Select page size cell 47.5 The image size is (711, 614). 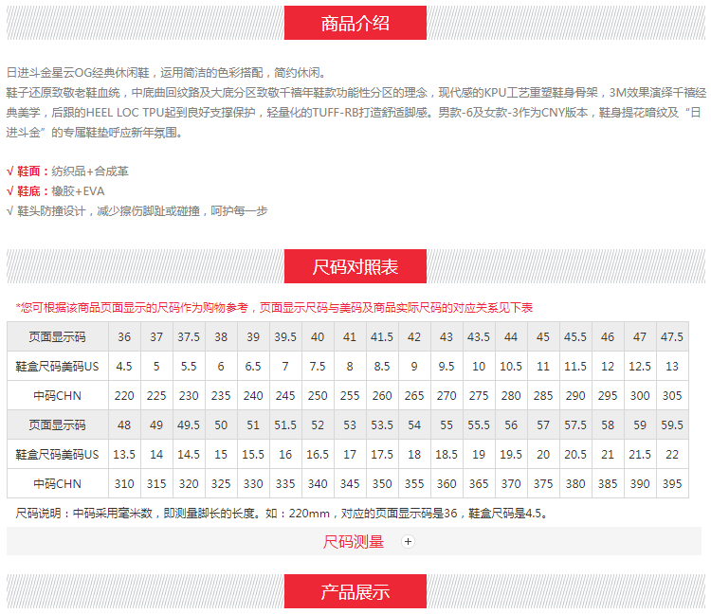(671, 336)
